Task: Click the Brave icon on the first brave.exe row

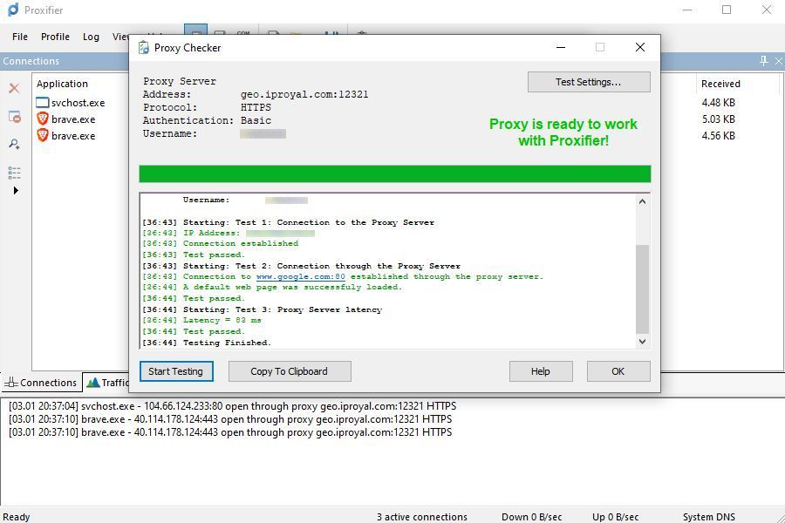Action: (x=43, y=119)
